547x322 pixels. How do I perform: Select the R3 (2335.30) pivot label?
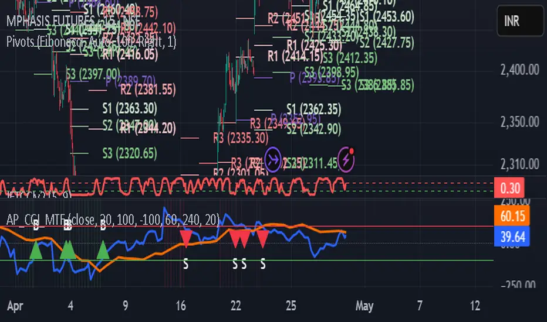tap(241, 138)
